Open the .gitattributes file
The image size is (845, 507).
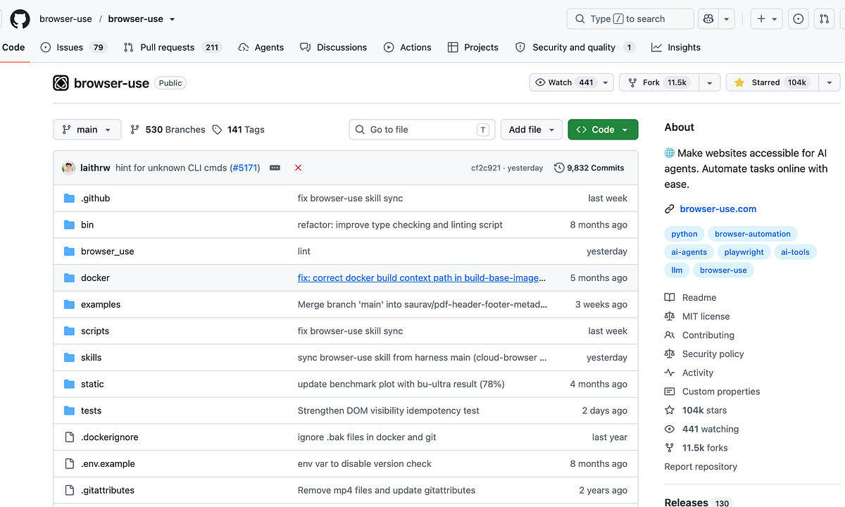pos(108,490)
